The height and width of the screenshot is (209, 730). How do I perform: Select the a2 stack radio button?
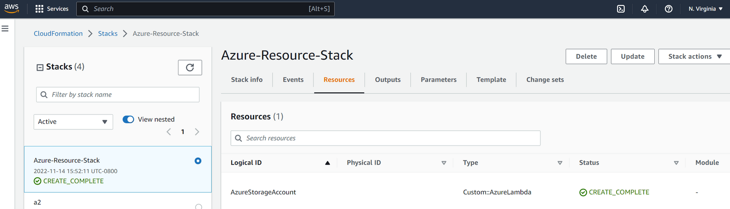[x=199, y=206]
